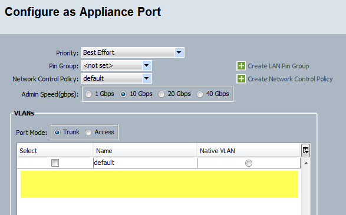Set default as the Native VLAN
The width and height of the screenshot is (346, 215).
point(249,163)
